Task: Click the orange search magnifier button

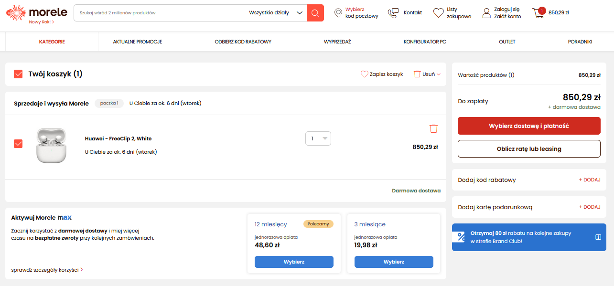Action: (x=315, y=13)
